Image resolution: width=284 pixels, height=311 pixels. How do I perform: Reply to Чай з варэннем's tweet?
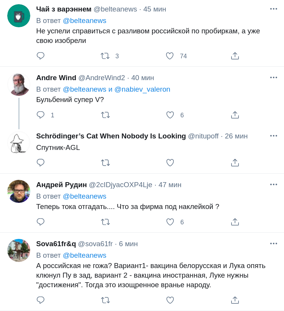(x=41, y=56)
